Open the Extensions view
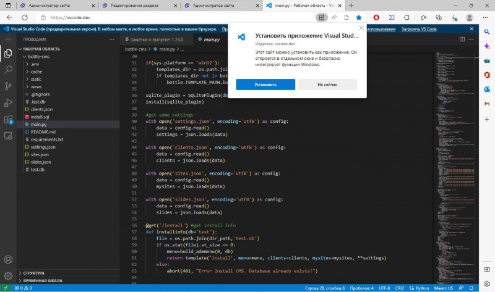Viewport: 495px width, 292px height. click(8, 119)
